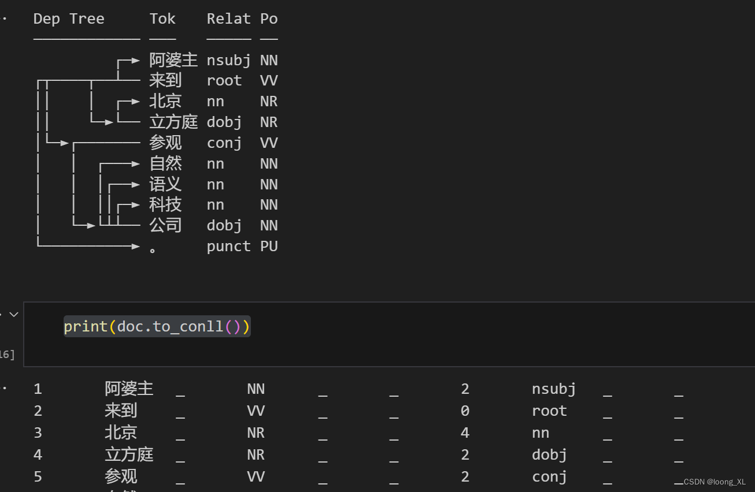The height and width of the screenshot is (492, 755).
Task: Click the 'VV' tag beside 参观 in tree table
Action: click(269, 143)
